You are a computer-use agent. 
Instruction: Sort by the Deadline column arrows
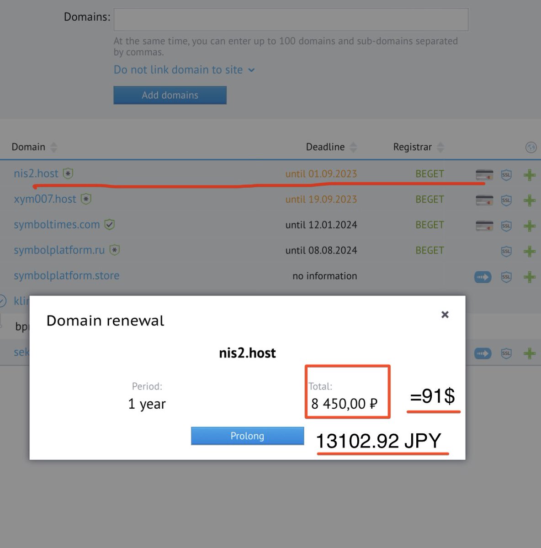353,147
